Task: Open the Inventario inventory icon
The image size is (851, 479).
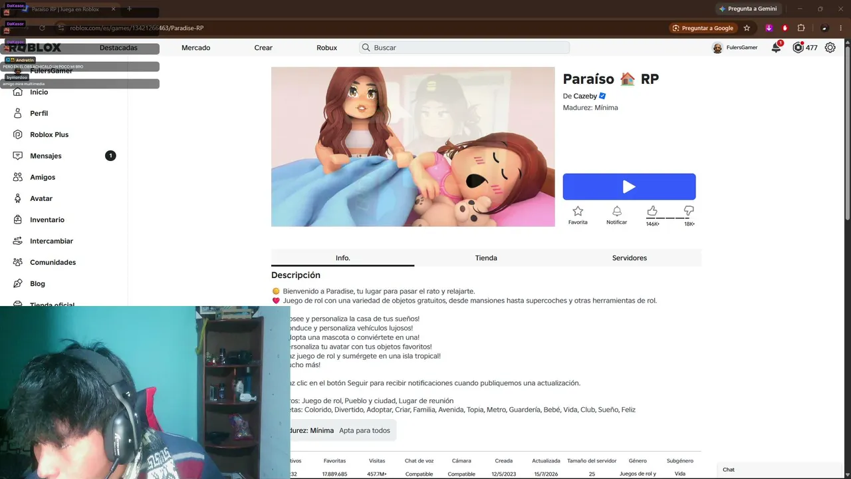Action: click(x=18, y=220)
